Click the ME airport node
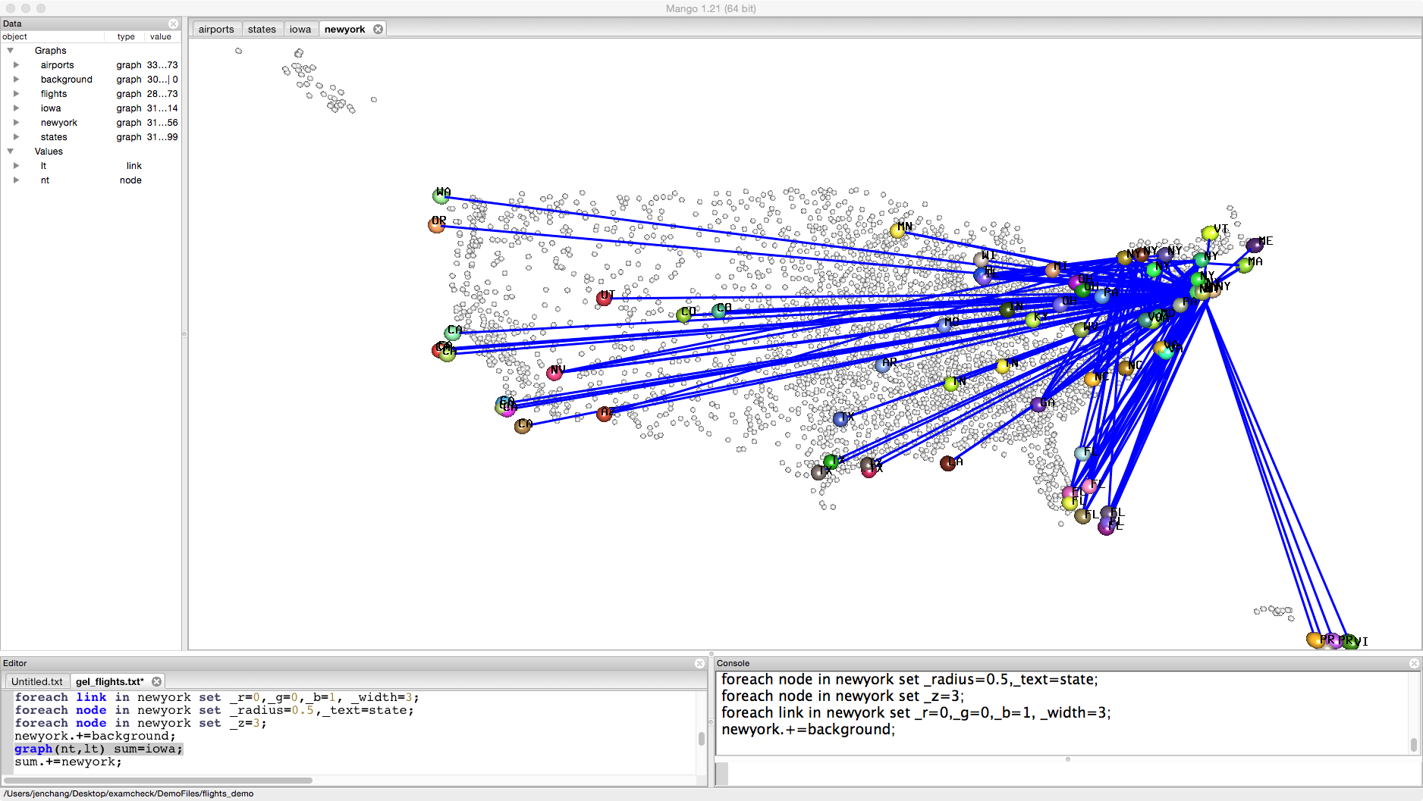The image size is (1423, 801). [x=1254, y=245]
